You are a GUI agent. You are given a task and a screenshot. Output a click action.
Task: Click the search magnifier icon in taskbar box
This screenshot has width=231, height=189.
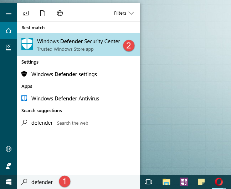coord(24,182)
